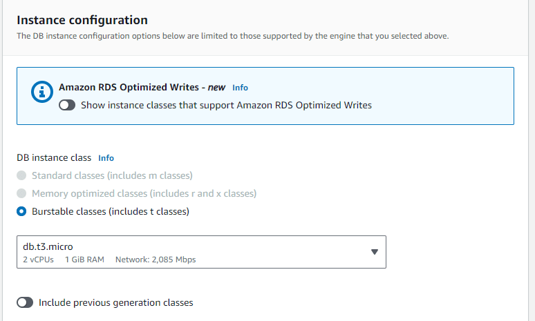Click "Burstable classes (includes t classes)" label text
The height and width of the screenshot is (321, 535).
pos(111,211)
